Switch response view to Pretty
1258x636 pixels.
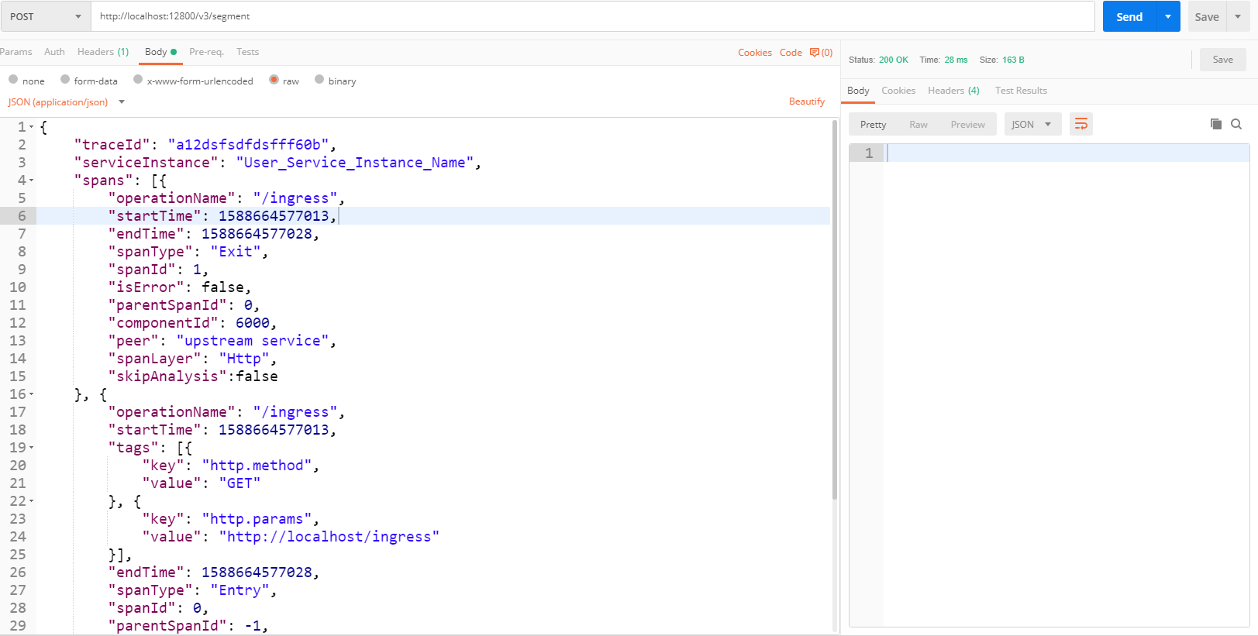click(x=873, y=124)
